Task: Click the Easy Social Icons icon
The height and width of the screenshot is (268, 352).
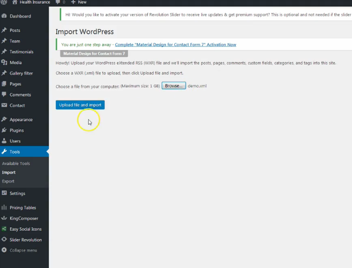Action: (4, 229)
